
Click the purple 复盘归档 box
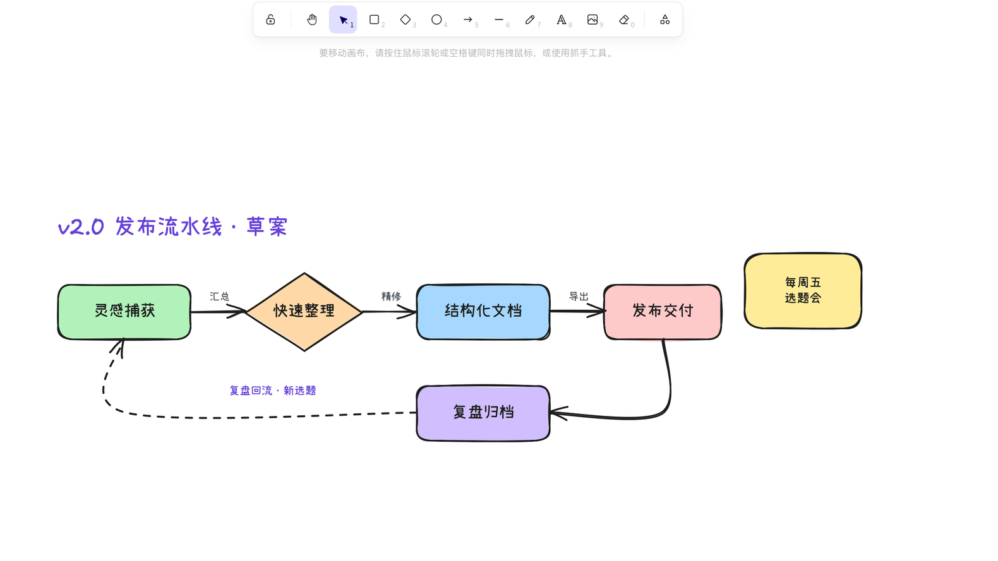pyautogui.click(x=483, y=413)
